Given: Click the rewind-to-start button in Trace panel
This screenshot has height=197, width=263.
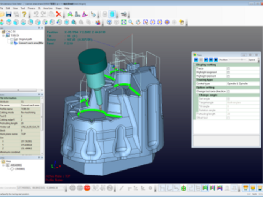Looking at the screenshot, I should 196,60.
